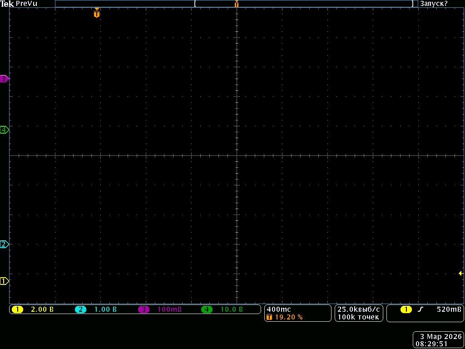The image size is (465, 349).
Task: Toggle the channel 2 badge beside 1.00 B
Action: (80, 309)
